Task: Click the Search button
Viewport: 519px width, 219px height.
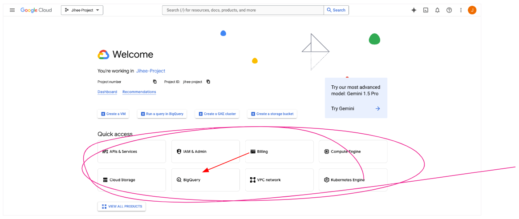Action: point(337,10)
